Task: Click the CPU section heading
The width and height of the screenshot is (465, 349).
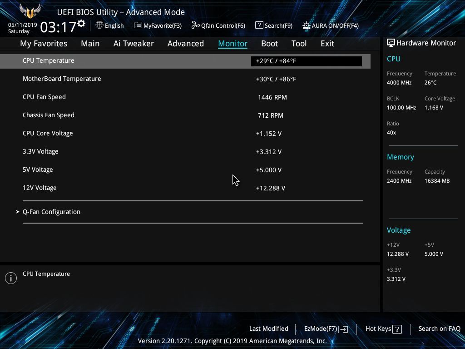Action: [x=394, y=59]
